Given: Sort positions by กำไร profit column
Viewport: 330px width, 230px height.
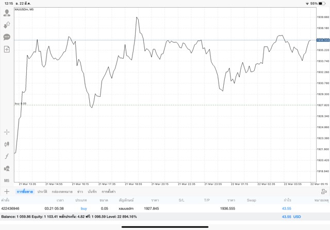Looking at the screenshot, I should [287, 200].
